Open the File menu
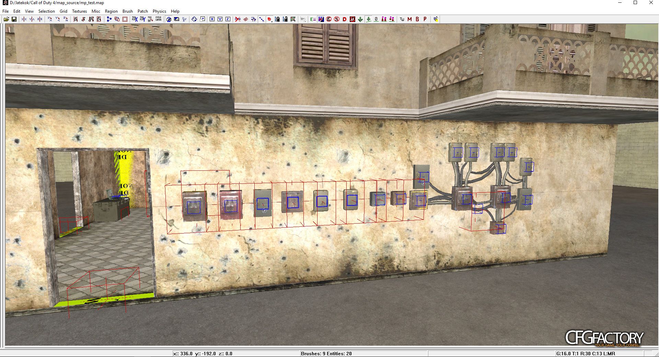 click(5, 11)
